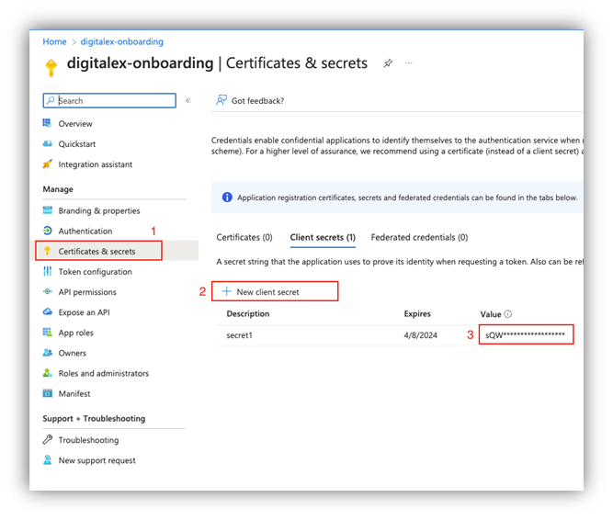Click the Home breadcrumb link
Screen dimensions: 613x520
click(54, 41)
